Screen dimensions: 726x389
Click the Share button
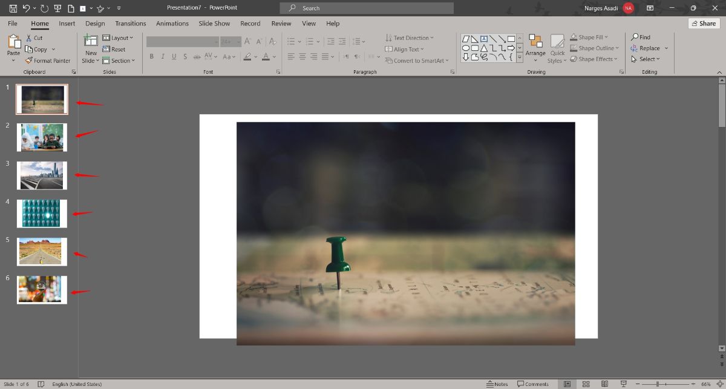[704, 24]
